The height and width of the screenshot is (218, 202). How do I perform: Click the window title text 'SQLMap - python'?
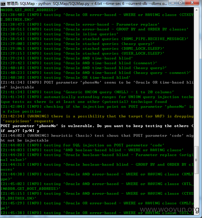[x=35, y=4]
